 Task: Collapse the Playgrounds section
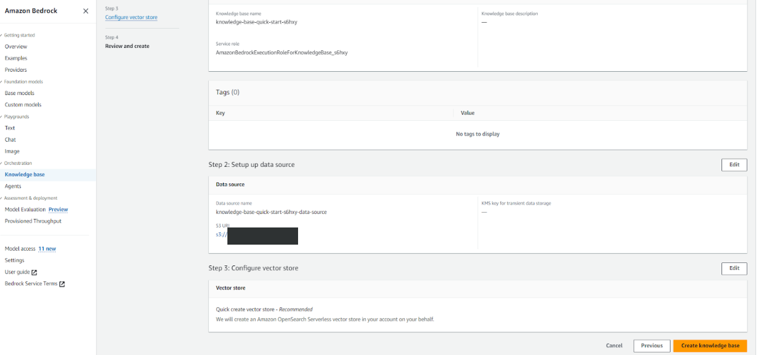click(x=2, y=116)
